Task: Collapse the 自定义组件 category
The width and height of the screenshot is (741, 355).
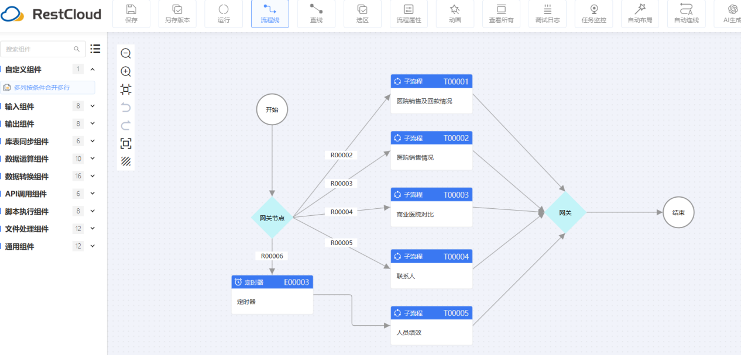Action: tap(92, 70)
